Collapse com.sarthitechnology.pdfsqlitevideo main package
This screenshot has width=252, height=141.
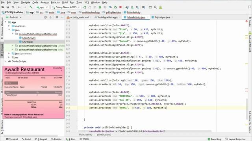(x=13, y=34)
